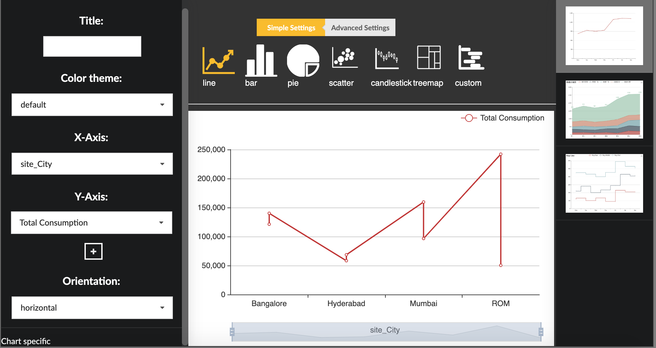The image size is (656, 348).
Task: Switch to the Simple Settings tab
Action: (x=291, y=27)
